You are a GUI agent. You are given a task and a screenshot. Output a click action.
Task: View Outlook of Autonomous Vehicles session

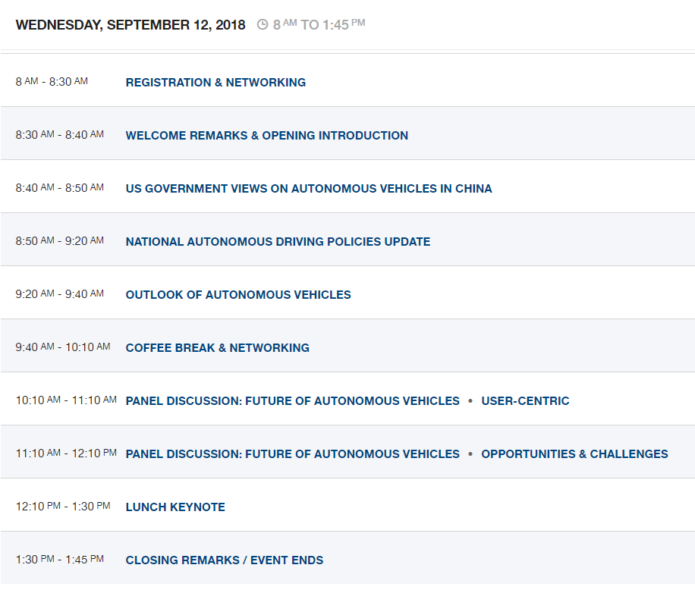(238, 295)
